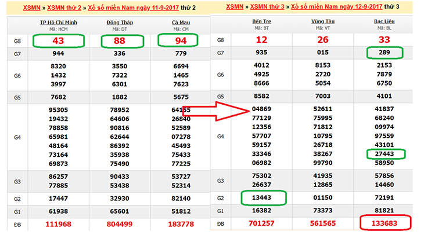Select the Bạc Liêu column header
This screenshot has height=235, width=424.
click(x=384, y=22)
